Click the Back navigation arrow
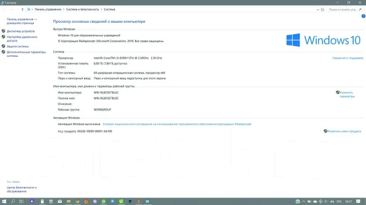 click(5, 10)
